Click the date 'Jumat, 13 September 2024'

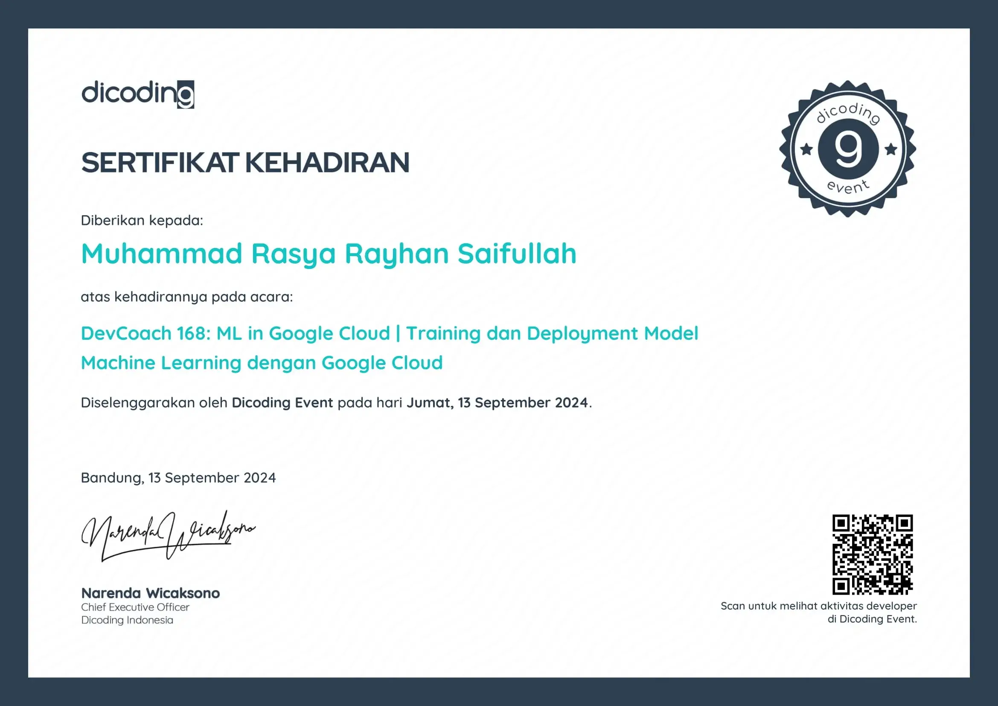(x=497, y=403)
